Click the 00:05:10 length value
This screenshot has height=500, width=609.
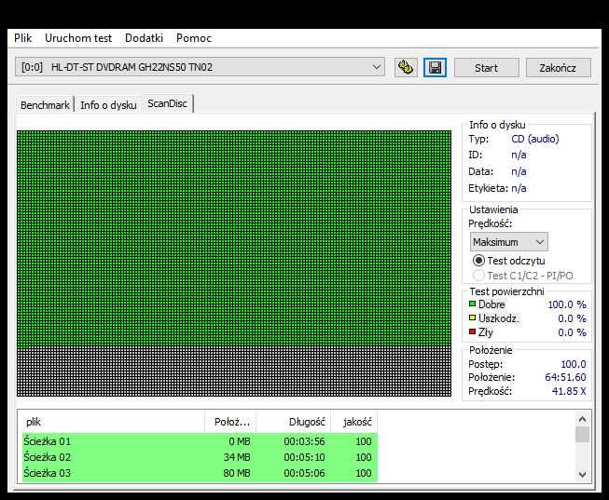pos(304,457)
